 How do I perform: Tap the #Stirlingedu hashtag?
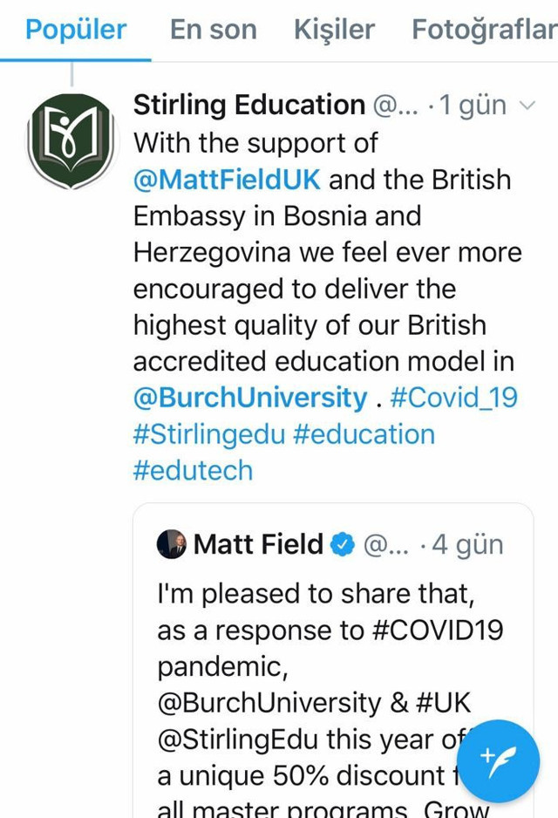pos(209,434)
